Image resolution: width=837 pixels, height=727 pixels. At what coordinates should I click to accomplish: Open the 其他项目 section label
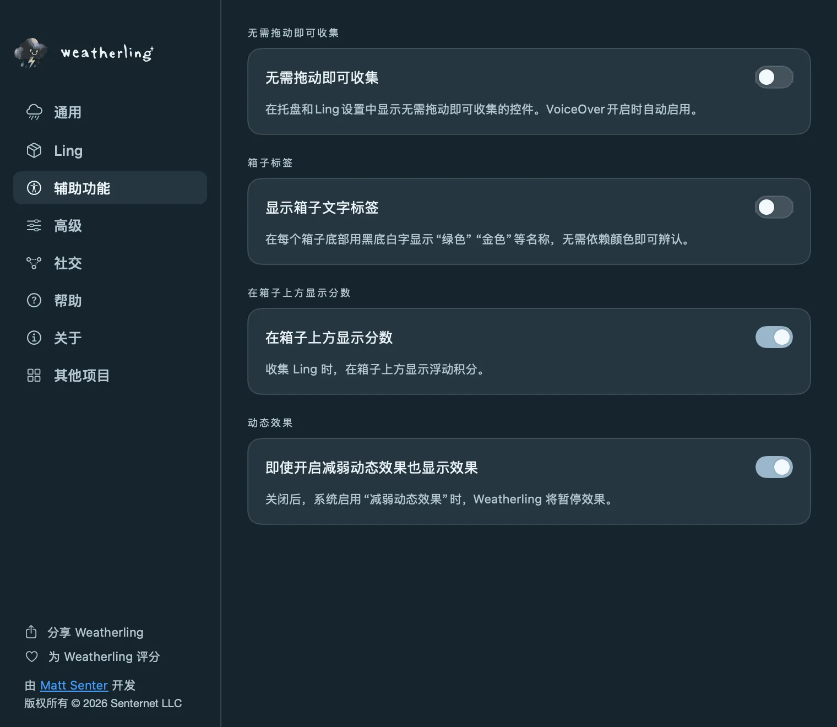point(82,376)
